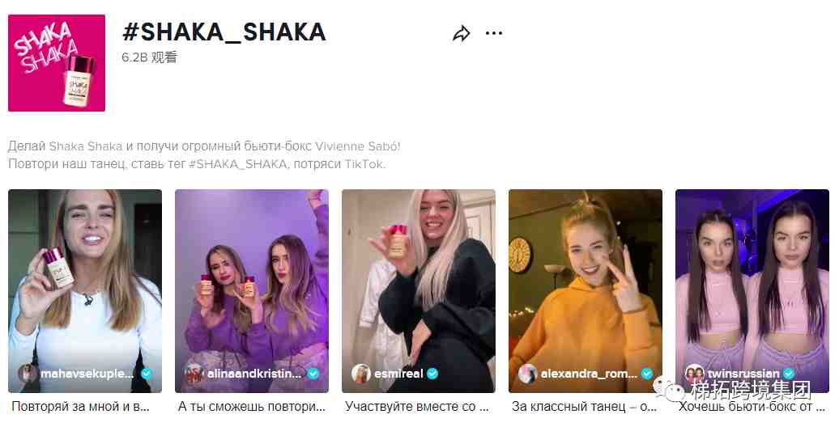Click alinaandkristin profile avatar
Screen dimensions: 839x427
coord(194,373)
